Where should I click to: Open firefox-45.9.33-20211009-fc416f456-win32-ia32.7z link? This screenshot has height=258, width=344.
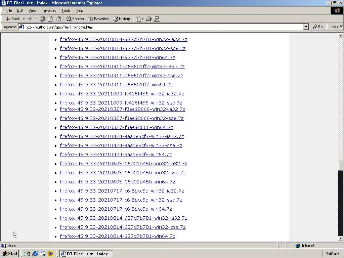pyautogui.click(x=122, y=94)
